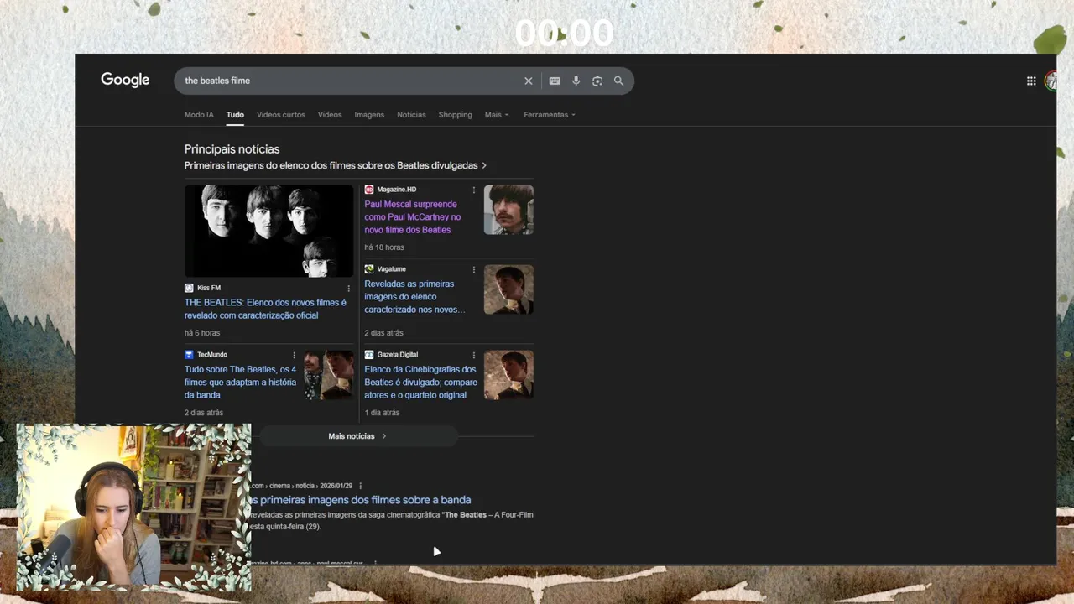Click the 00:00 timer overlay
1074x604 pixels.
click(564, 34)
